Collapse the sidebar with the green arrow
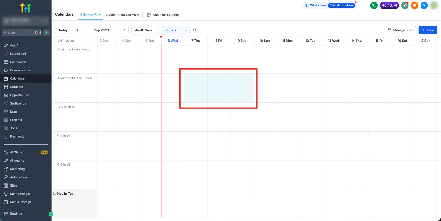This screenshot has width=441, height=221. 51,214
